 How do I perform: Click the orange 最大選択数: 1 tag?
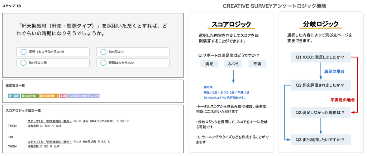(49, 96)
